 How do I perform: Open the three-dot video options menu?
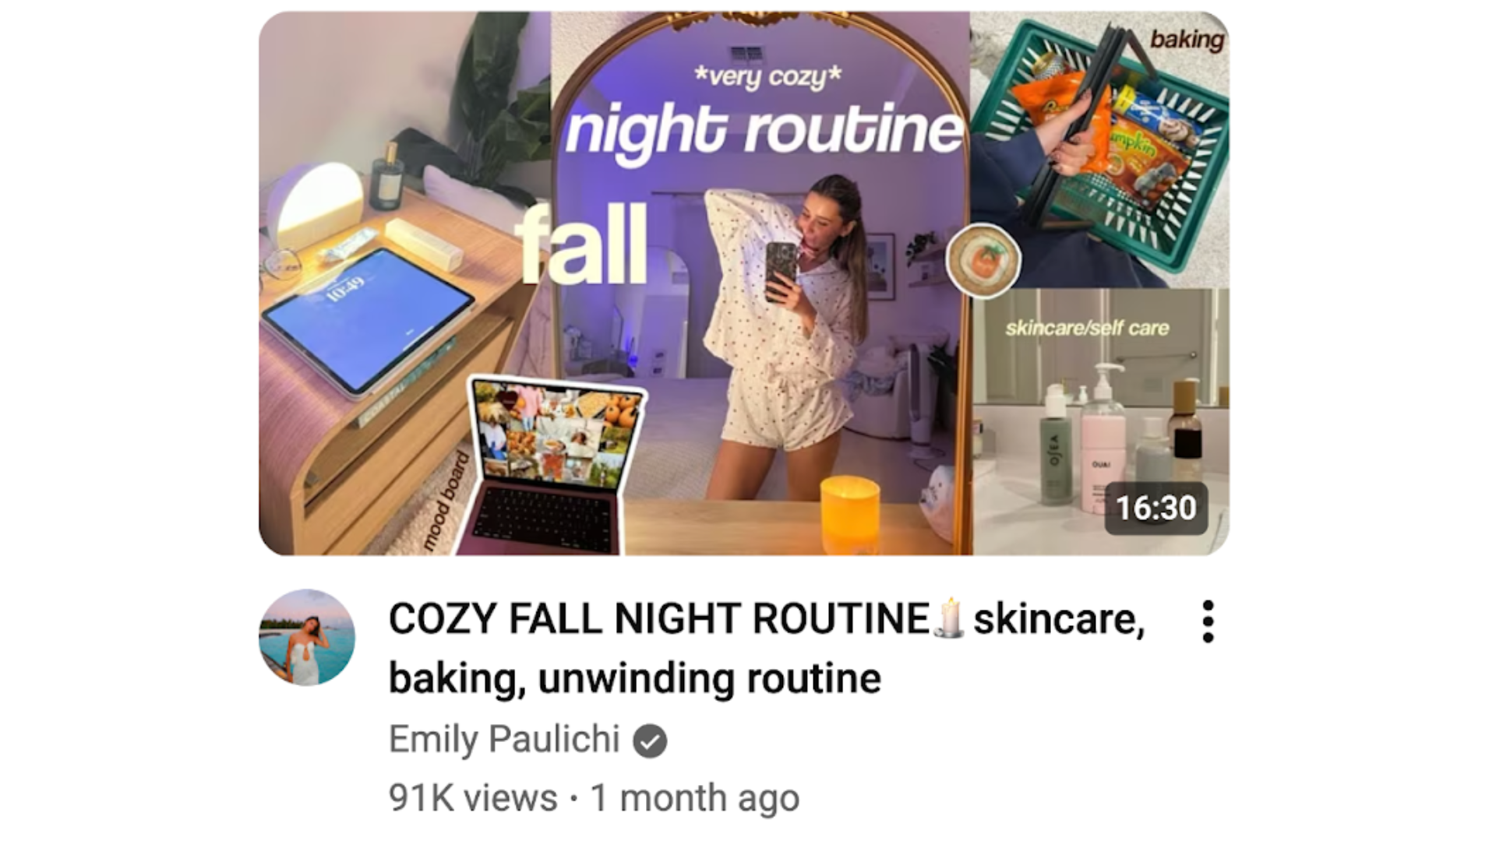1208,621
